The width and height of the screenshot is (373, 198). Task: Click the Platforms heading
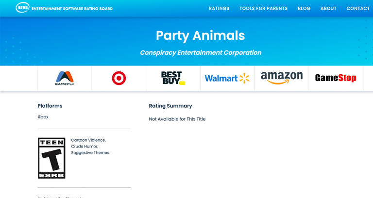[x=50, y=106]
